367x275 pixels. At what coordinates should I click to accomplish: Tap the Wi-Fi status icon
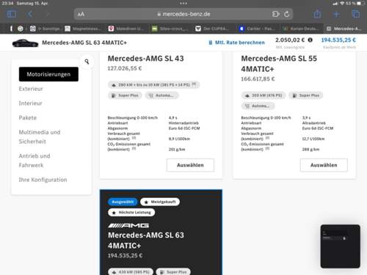point(342,3)
